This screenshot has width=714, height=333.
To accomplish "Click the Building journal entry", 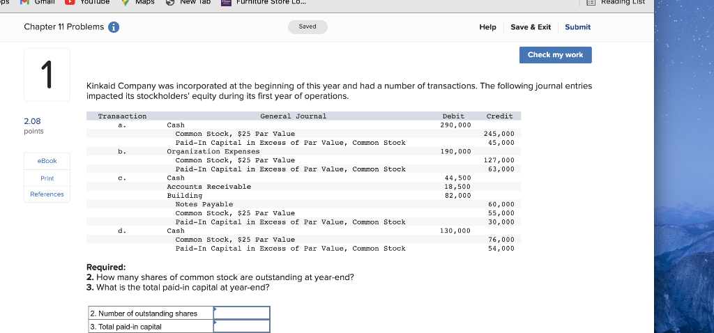I will pos(184,195).
